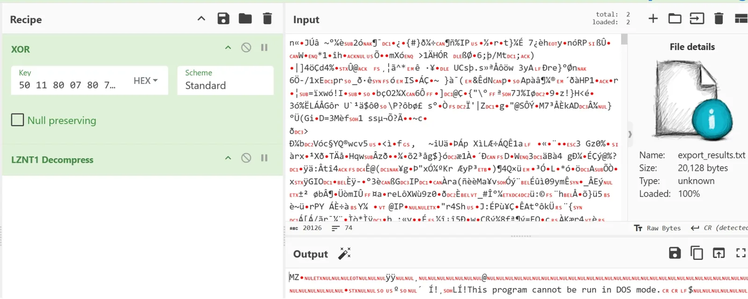Screen dimensions: 748x299
Task: Load a recipe via folder icon
Action: point(245,19)
